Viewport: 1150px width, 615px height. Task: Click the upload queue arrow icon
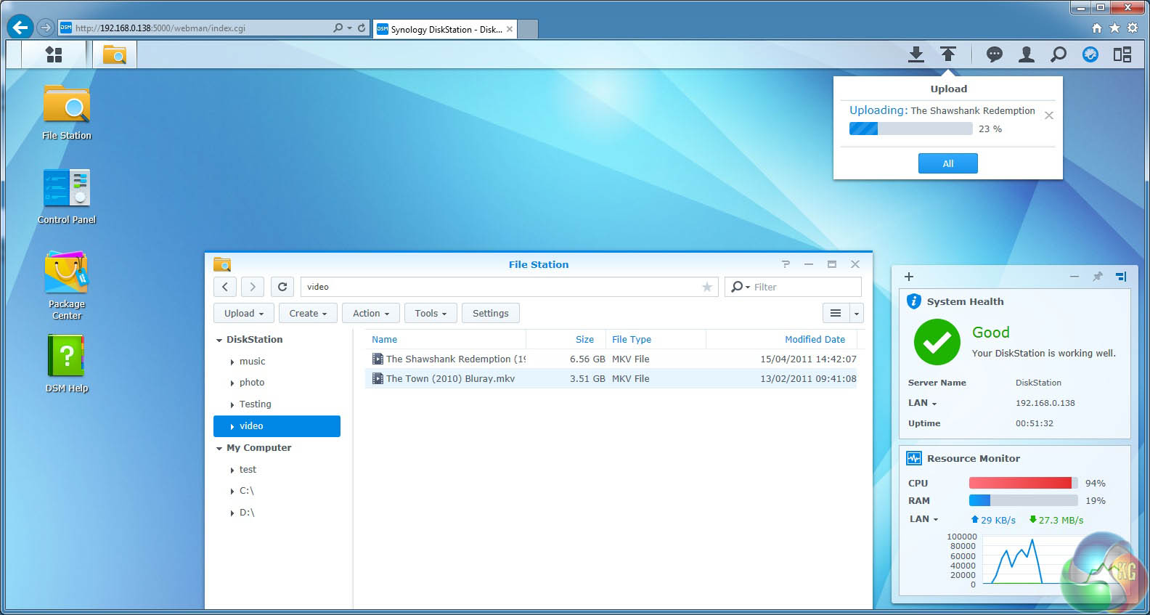(x=948, y=54)
